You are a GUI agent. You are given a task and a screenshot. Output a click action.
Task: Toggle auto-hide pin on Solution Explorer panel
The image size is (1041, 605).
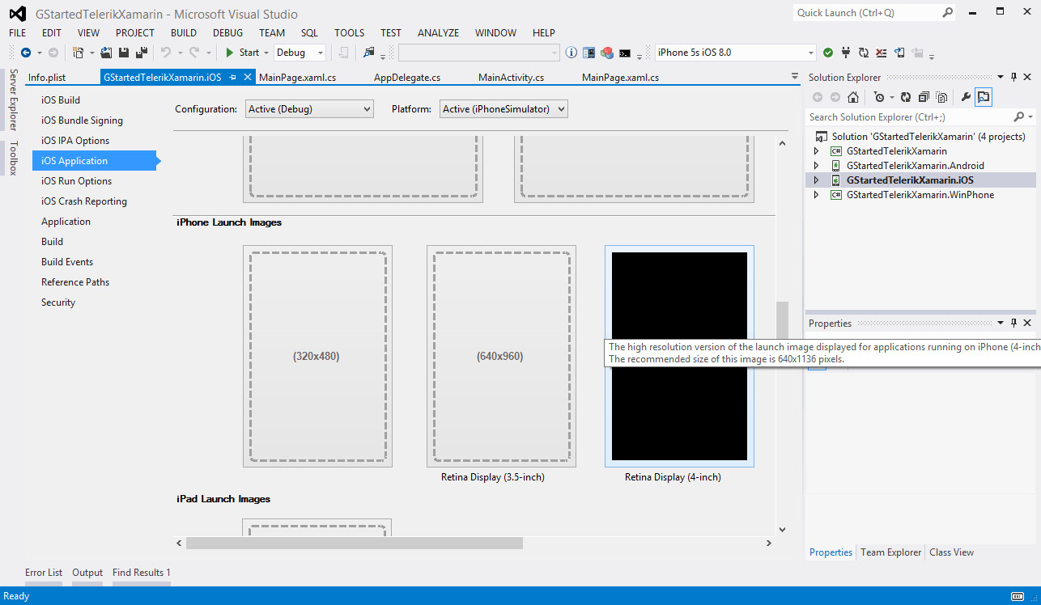pos(1013,77)
